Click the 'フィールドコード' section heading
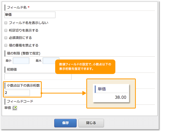This screenshot has width=186, height=132. (20, 101)
